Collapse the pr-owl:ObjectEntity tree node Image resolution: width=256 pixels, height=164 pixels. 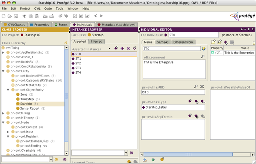[8, 90]
